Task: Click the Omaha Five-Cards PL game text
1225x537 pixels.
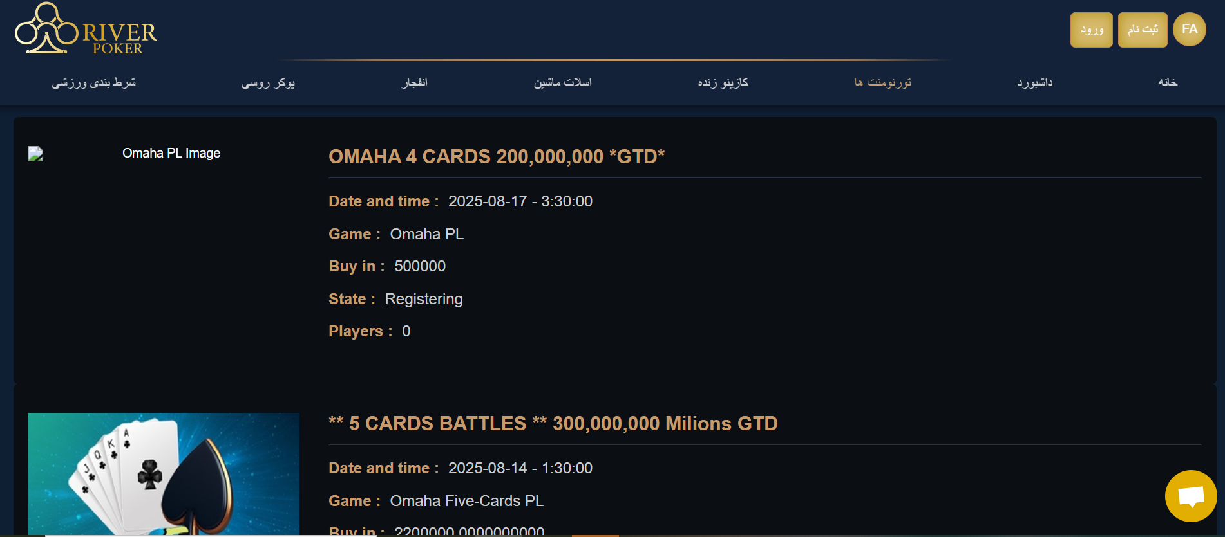Action: [x=466, y=501]
